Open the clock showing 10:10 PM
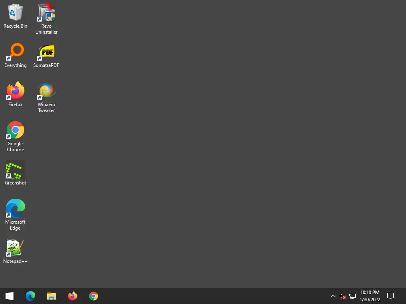The height and width of the screenshot is (304, 406). (x=370, y=296)
